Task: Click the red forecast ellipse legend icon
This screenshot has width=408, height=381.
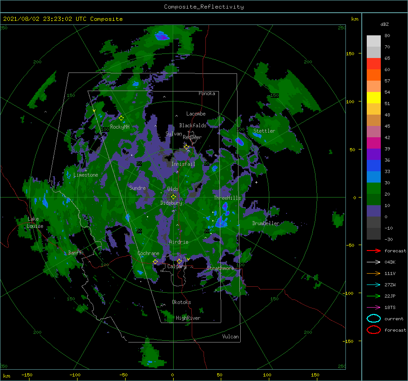Action: click(374, 330)
